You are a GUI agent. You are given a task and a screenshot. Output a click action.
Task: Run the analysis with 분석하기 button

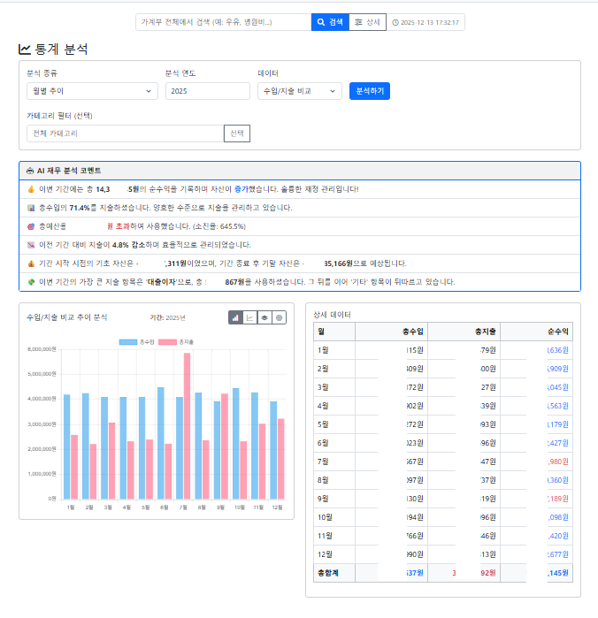coord(370,91)
